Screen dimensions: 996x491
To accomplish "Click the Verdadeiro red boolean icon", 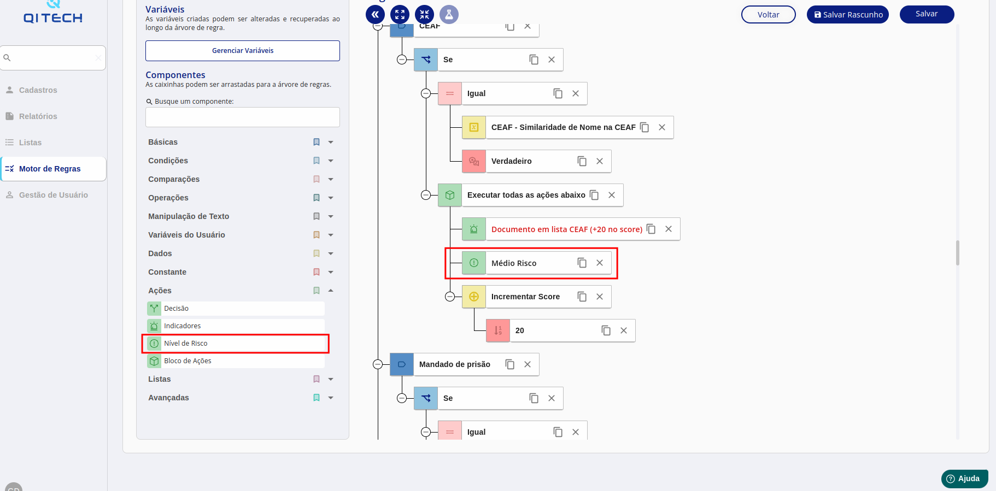I will 474,161.
